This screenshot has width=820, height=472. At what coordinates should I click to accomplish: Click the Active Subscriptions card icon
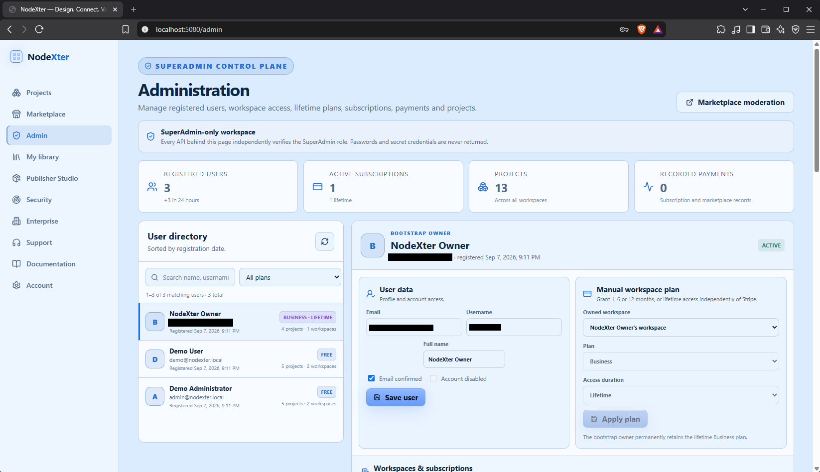click(x=318, y=187)
